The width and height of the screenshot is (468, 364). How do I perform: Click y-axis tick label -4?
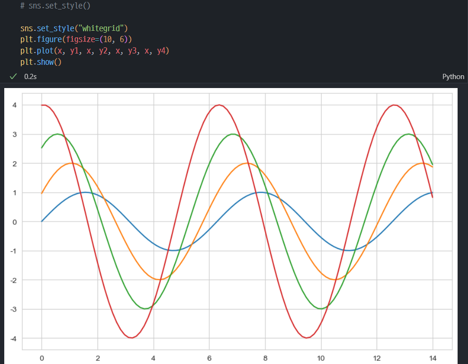coord(13,338)
